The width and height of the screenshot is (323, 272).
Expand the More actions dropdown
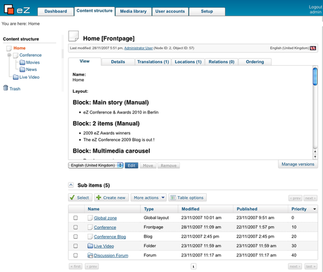(149, 197)
